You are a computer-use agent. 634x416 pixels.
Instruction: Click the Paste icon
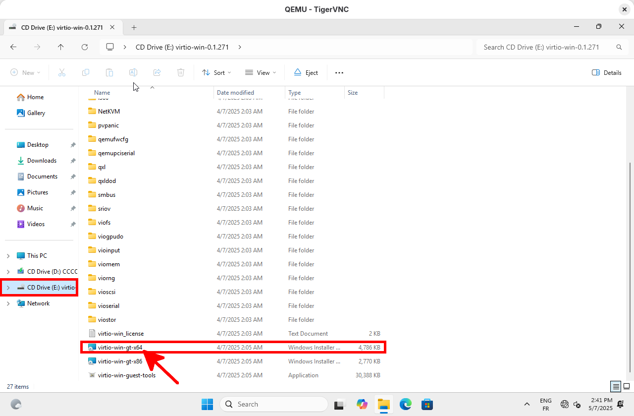109,72
